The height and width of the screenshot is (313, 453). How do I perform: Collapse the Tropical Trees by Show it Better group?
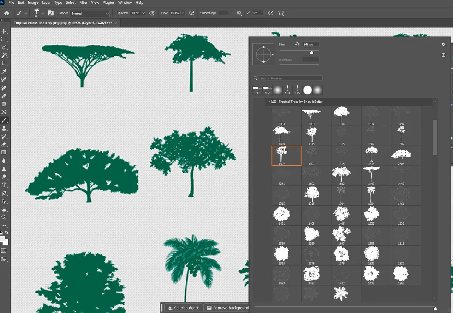(x=269, y=102)
